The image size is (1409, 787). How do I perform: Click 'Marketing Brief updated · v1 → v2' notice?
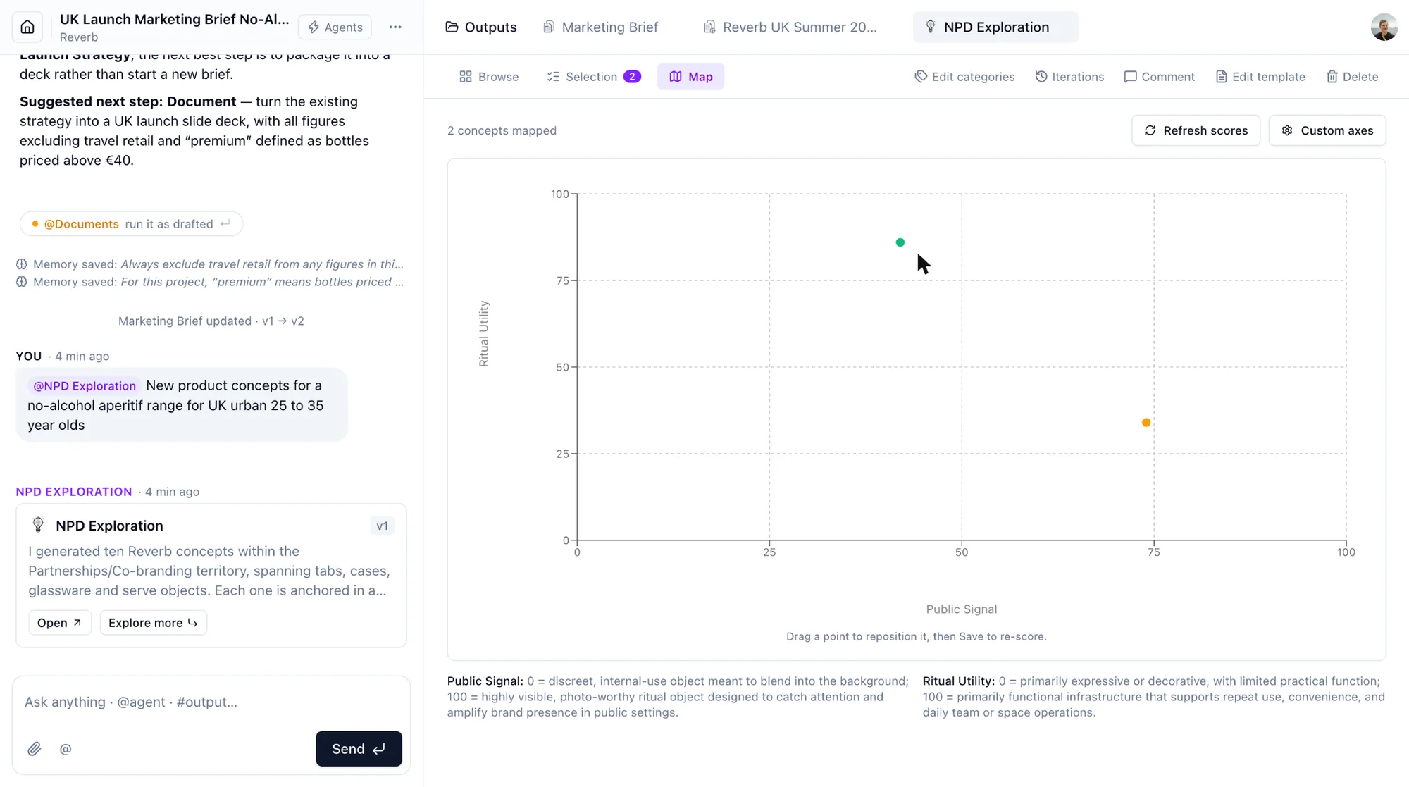(211, 321)
